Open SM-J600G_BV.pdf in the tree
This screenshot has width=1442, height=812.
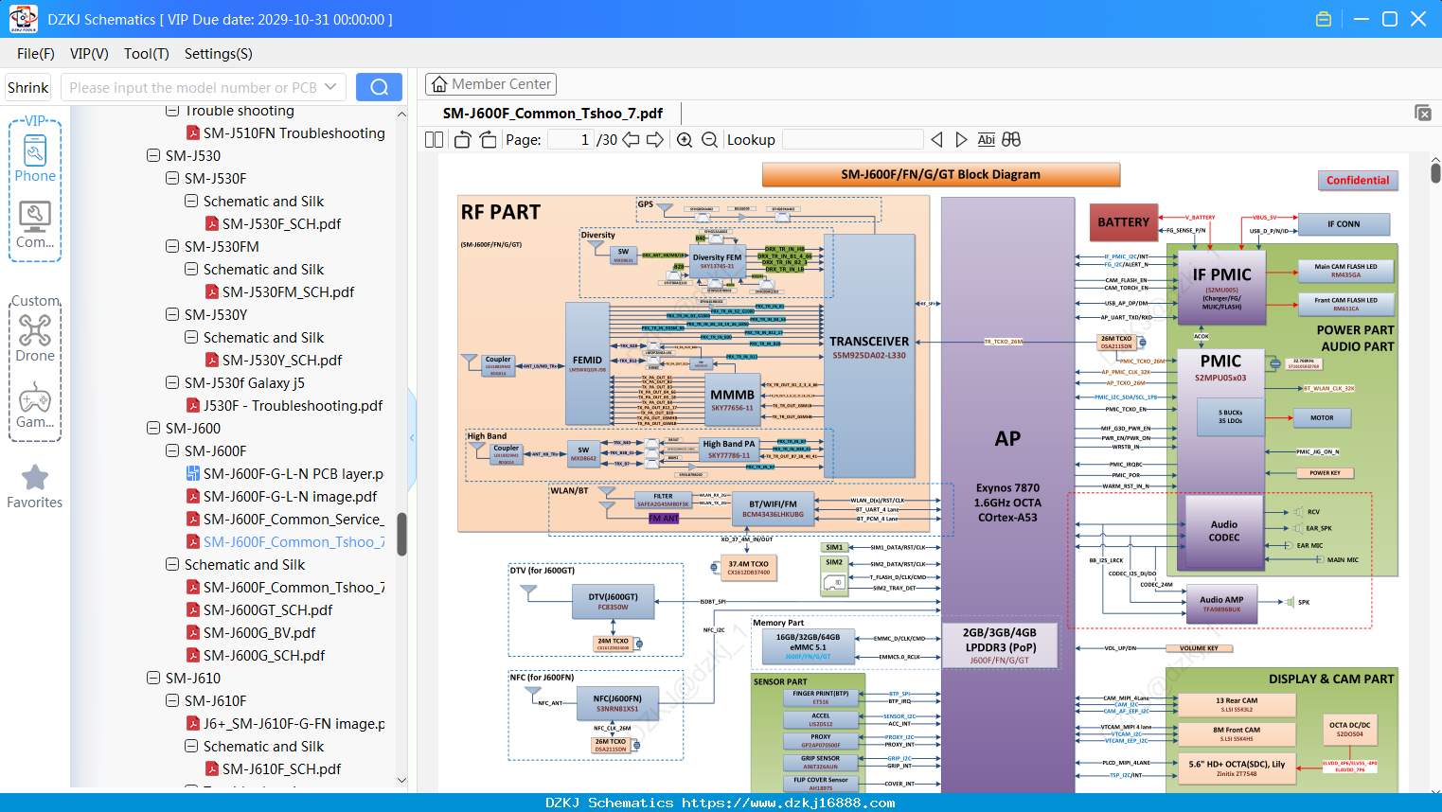click(x=259, y=633)
